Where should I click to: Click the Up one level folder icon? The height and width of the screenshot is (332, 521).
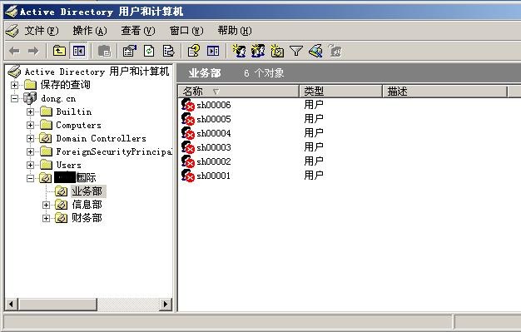(x=59, y=51)
